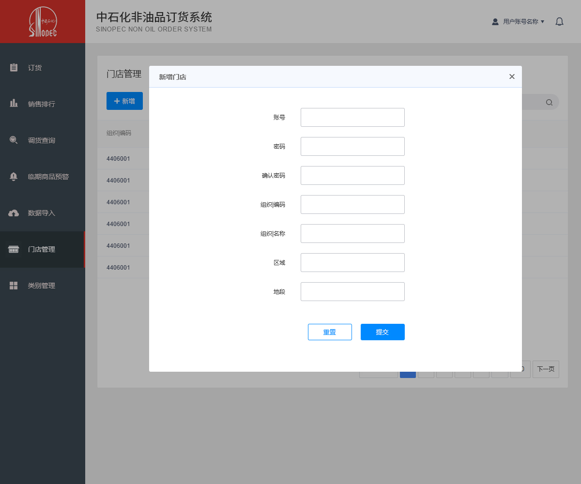Focus the 组织名称 input field
The image size is (581, 484).
(x=352, y=233)
